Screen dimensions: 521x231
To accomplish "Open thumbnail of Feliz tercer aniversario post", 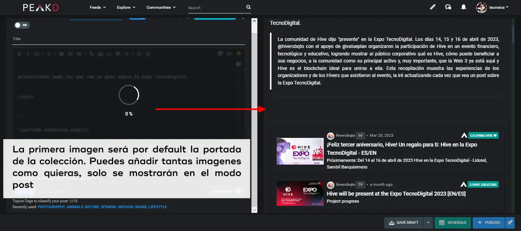I will (x=300, y=151).
